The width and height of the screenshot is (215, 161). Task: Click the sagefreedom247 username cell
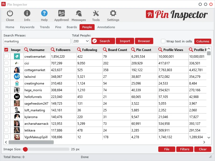(37, 103)
